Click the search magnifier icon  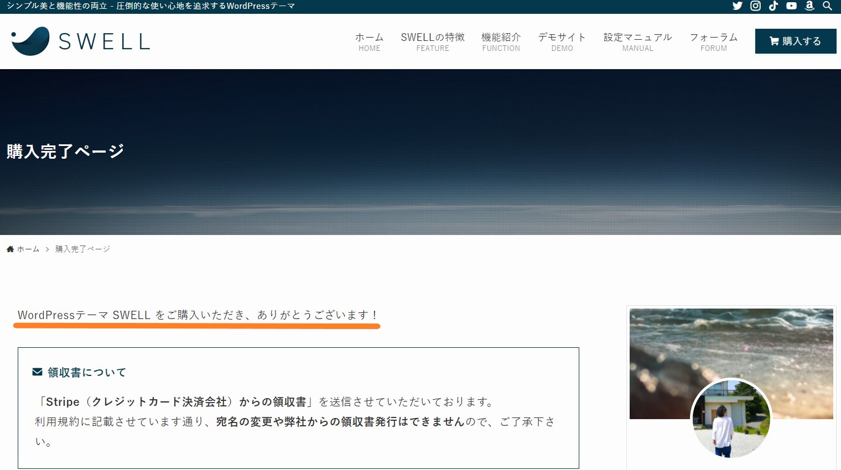click(x=827, y=6)
